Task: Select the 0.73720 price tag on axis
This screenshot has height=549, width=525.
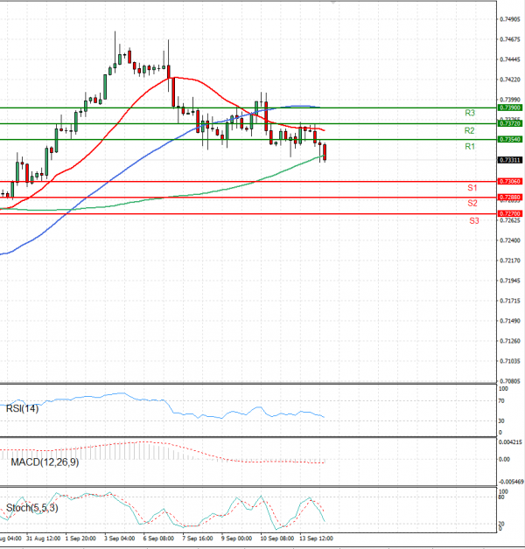Action: tap(510, 123)
